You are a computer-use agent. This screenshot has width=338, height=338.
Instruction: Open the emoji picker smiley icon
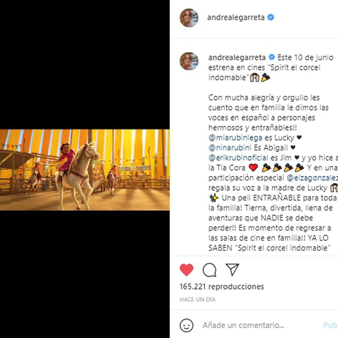(186, 325)
